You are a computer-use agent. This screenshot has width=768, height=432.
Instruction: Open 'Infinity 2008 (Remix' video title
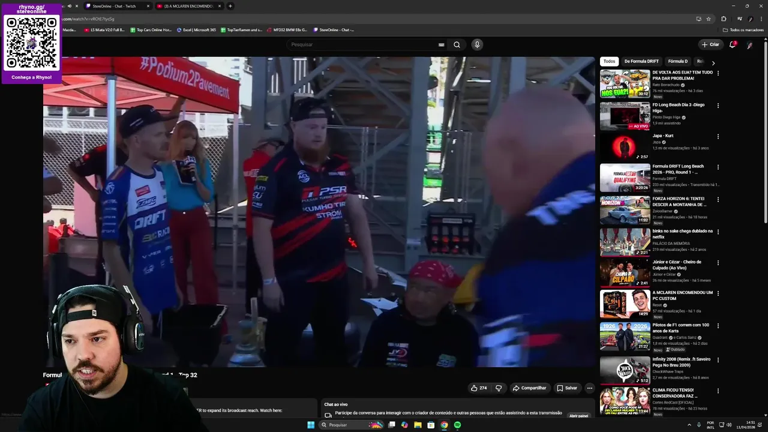pos(681,362)
